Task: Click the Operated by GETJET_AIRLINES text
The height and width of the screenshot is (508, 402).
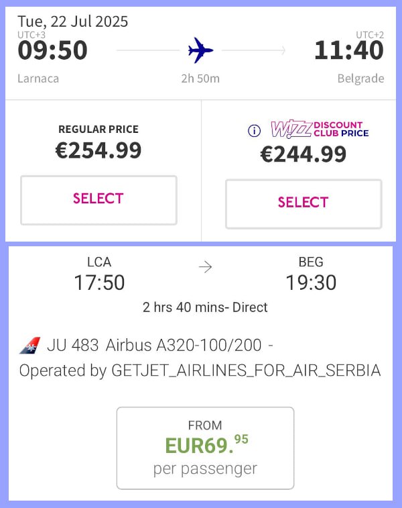Action: [x=200, y=370]
